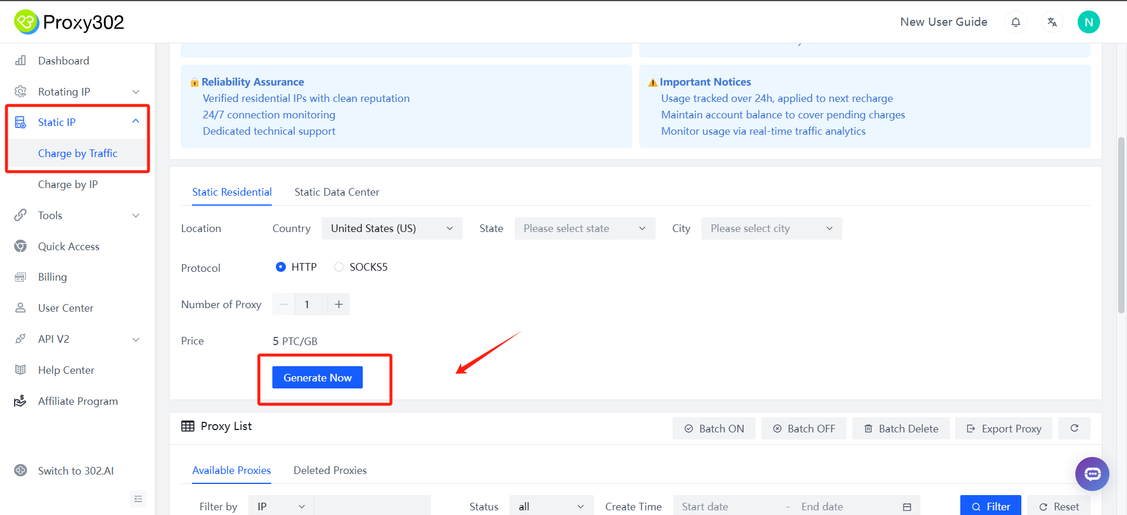1127x515 pixels.
Task: Click the Affiliate Program hand icon
Action: 21,401
